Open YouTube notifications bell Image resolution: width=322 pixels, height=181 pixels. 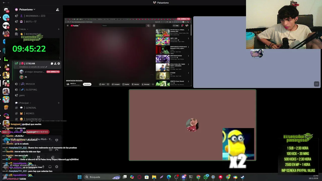[182, 25]
